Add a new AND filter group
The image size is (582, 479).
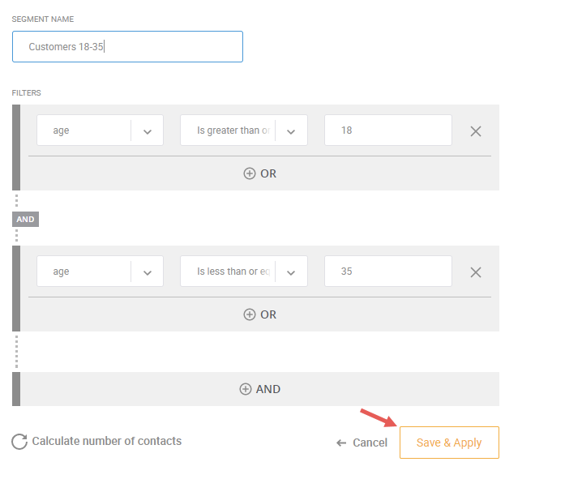pos(260,389)
